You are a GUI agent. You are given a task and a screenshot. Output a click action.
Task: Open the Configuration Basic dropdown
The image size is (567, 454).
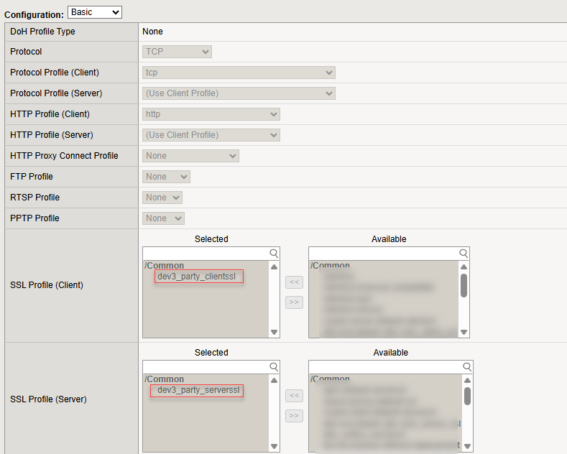coord(95,12)
